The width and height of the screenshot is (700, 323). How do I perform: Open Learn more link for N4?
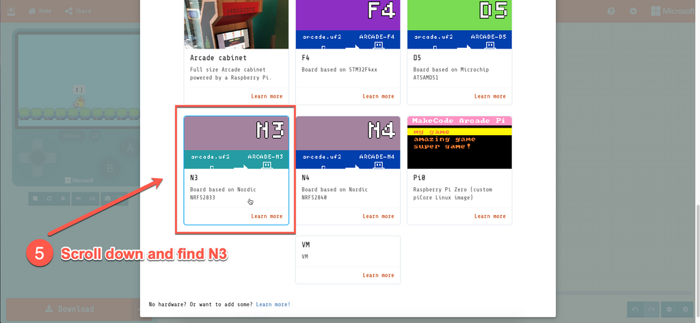[x=378, y=216]
